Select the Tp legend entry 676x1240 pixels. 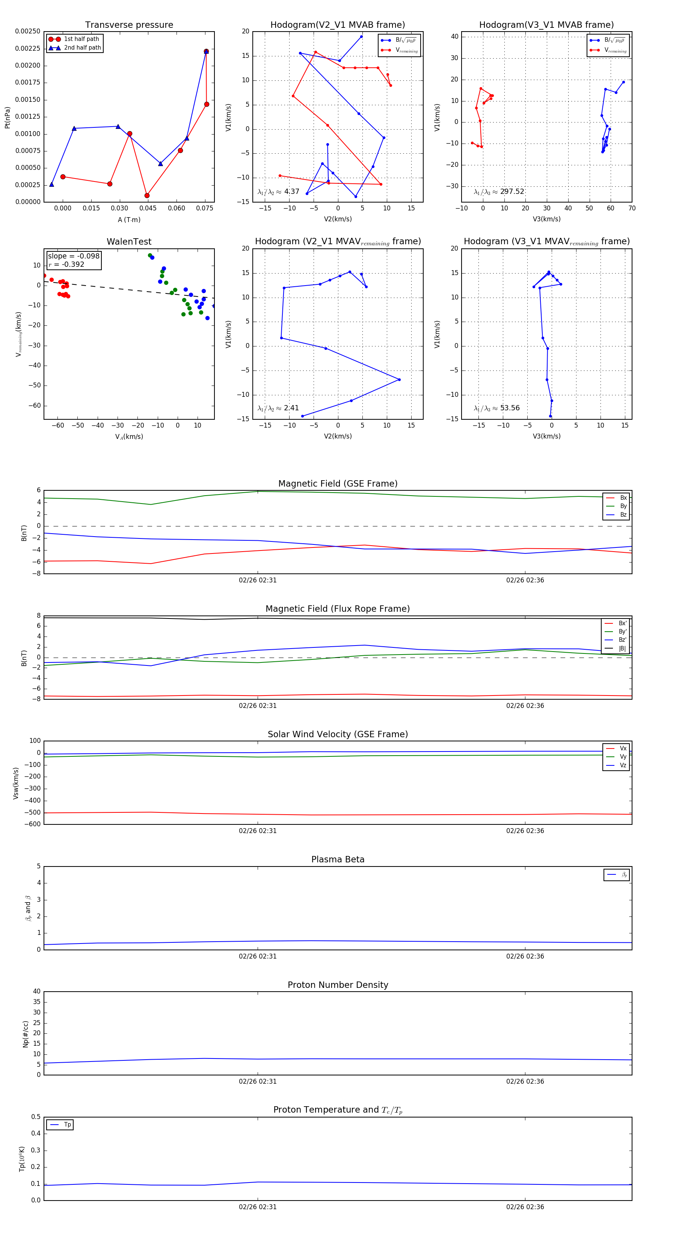click(60, 1125)
